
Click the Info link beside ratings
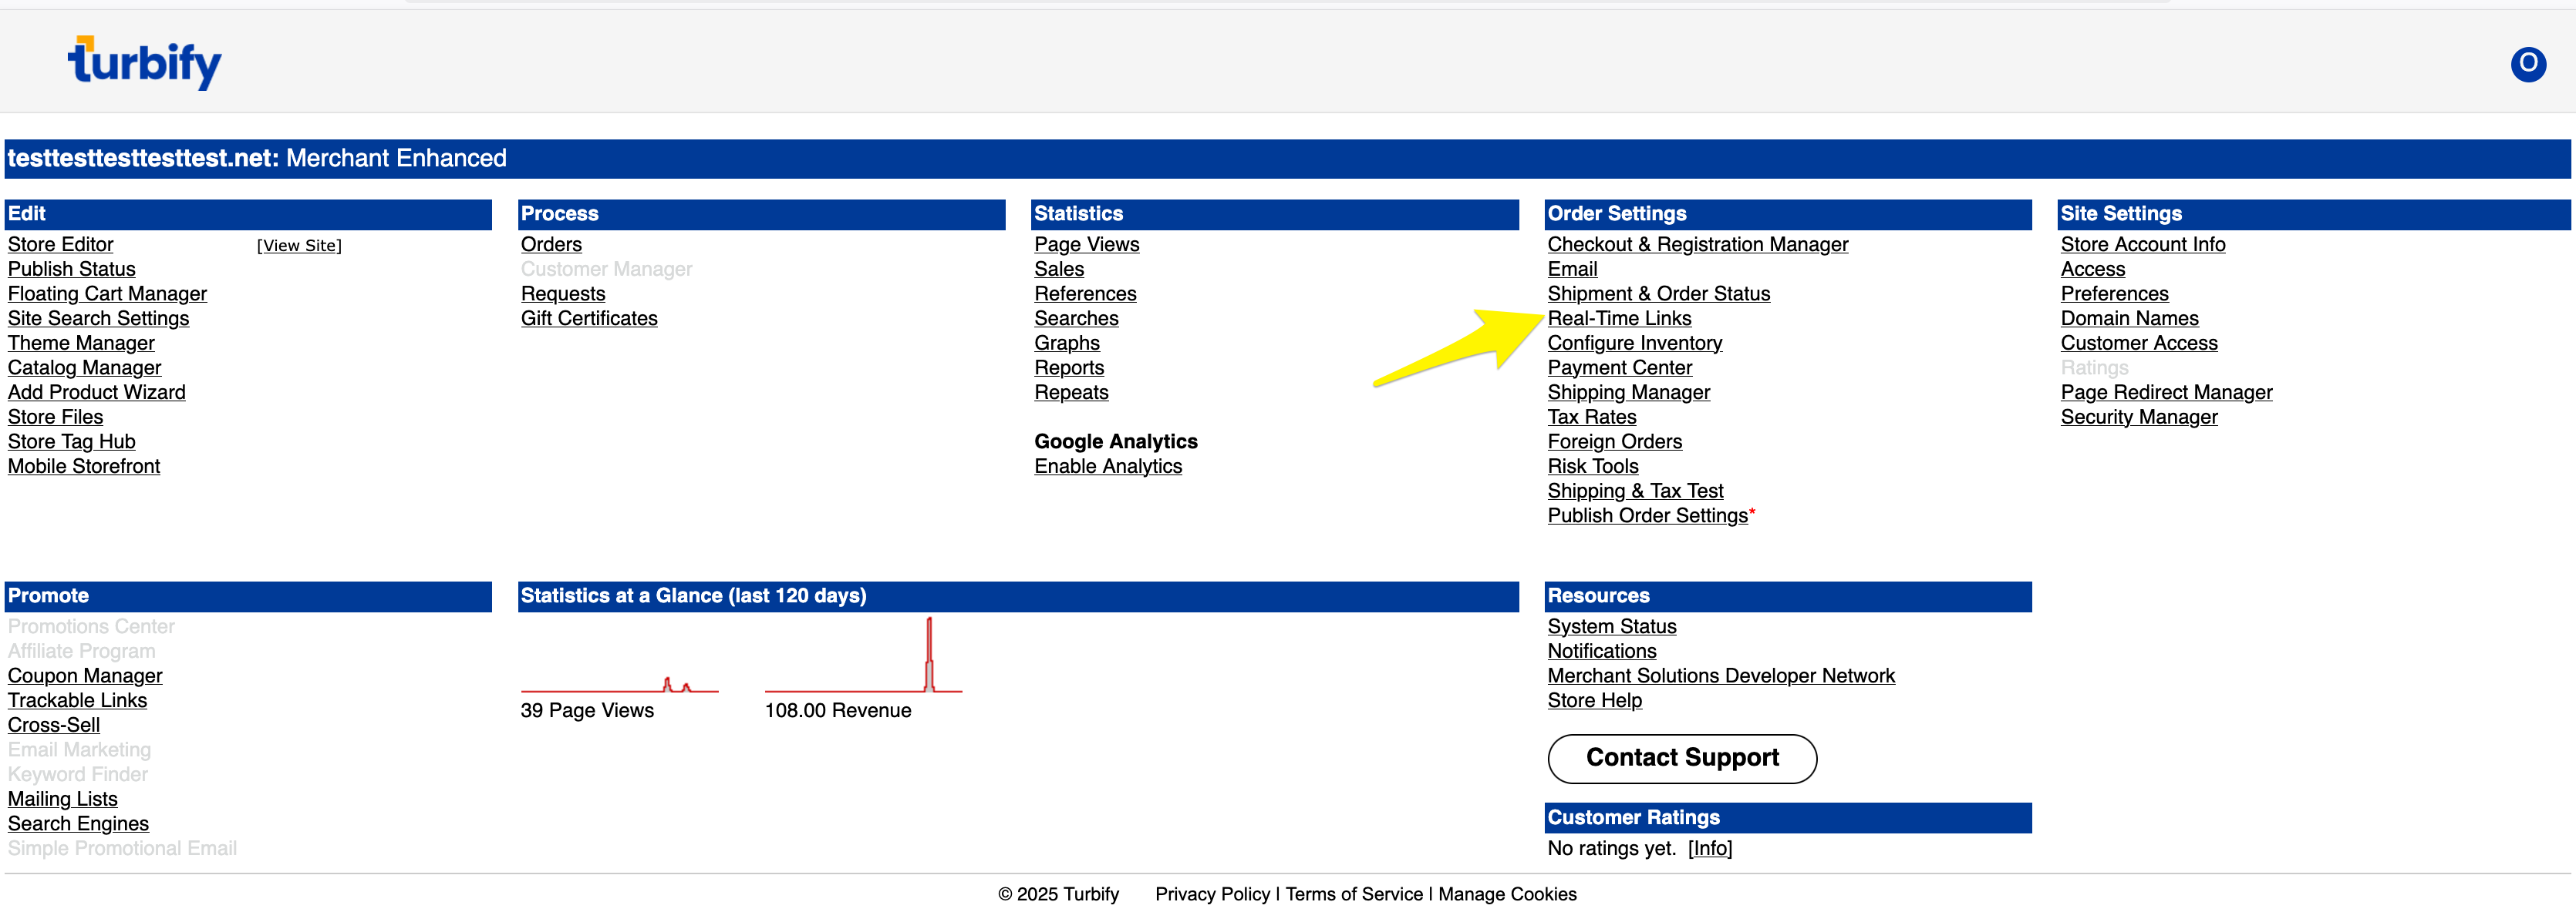click(1709, 848)
